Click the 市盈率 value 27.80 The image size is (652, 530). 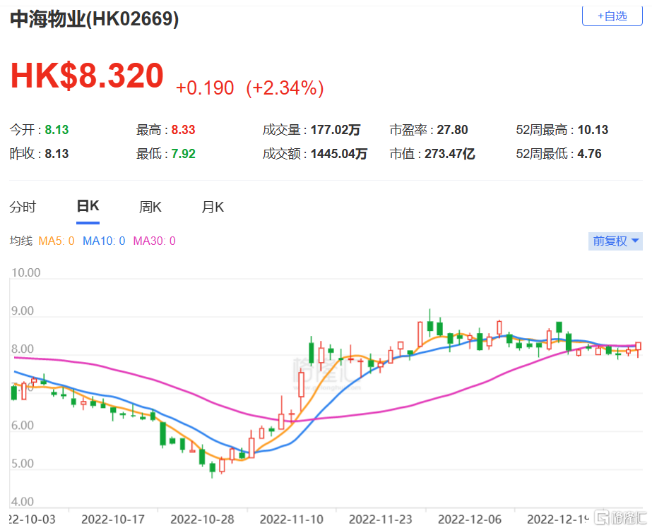coord(452,130)
